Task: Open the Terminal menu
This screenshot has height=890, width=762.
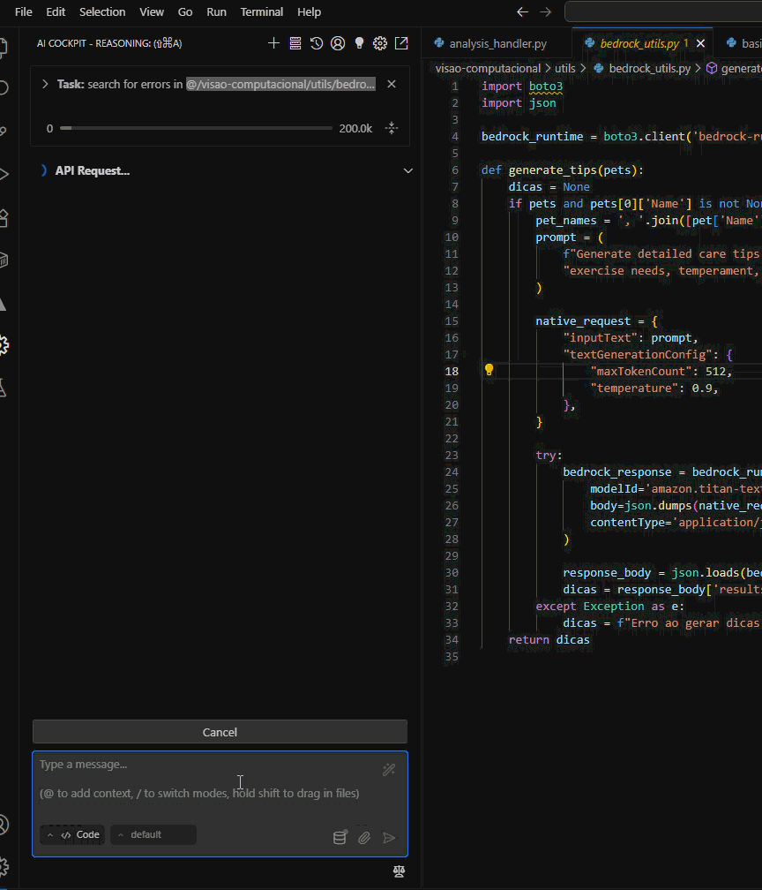Action: (261, 11)
